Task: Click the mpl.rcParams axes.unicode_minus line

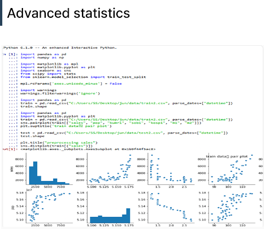Action: click(71, 84)
